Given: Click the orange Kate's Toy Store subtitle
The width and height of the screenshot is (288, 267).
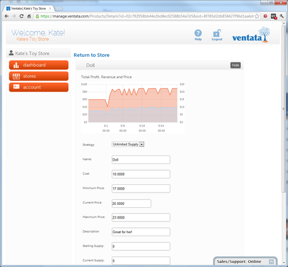Looking at the screenshot, I should pyautogui.click(x=33, y=39).
